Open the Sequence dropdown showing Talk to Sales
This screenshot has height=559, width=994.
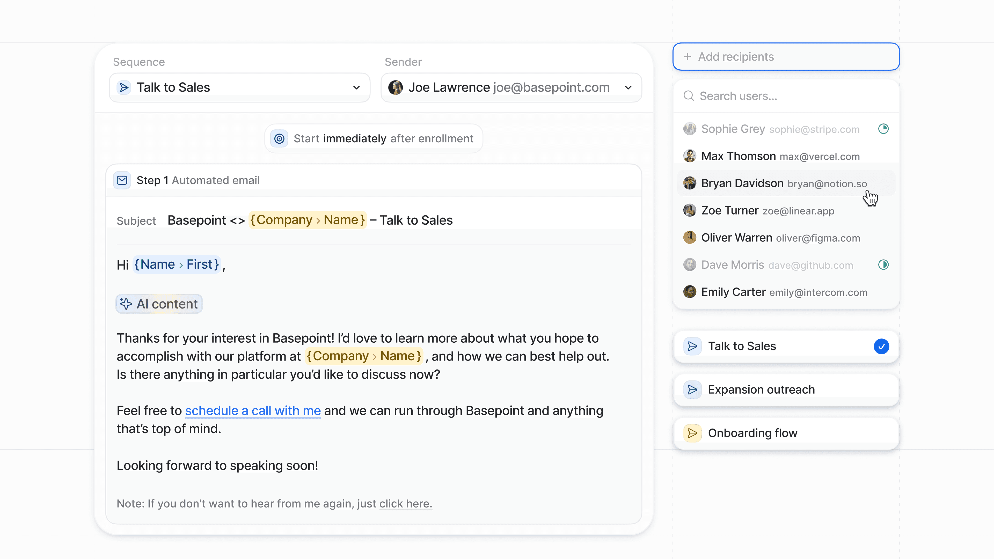pyautogui.click(x=239, y=87)
